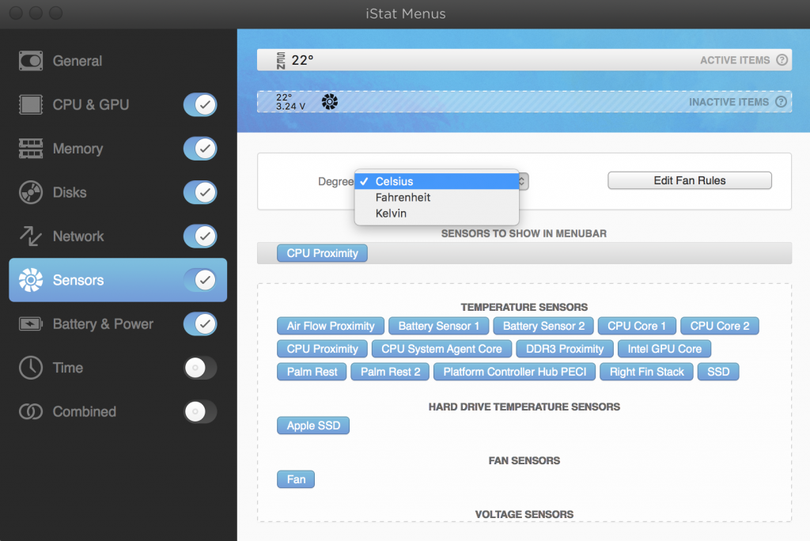Enable the Time toggle switch

pos(199,368)
